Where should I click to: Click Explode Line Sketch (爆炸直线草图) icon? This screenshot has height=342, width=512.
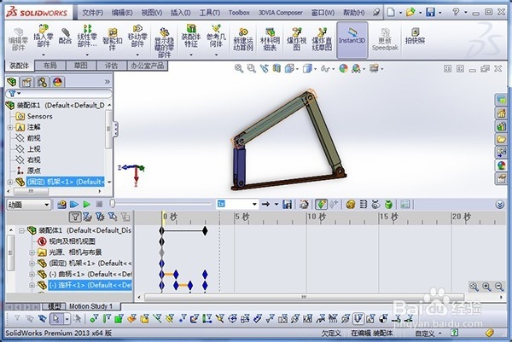coord(322,39)
